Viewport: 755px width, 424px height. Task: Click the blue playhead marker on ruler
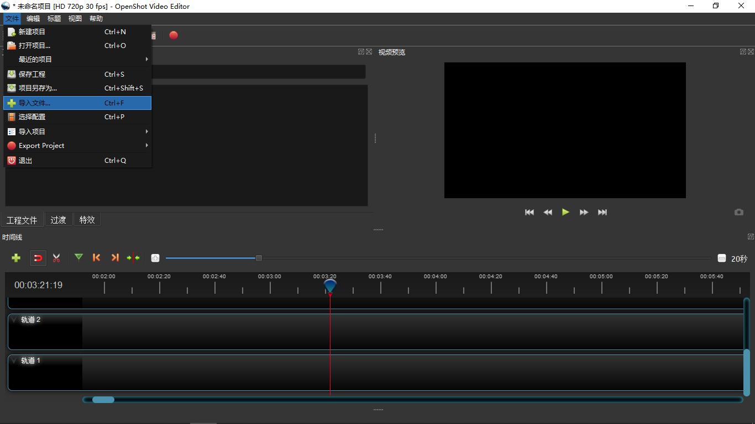tap(330, 285)
